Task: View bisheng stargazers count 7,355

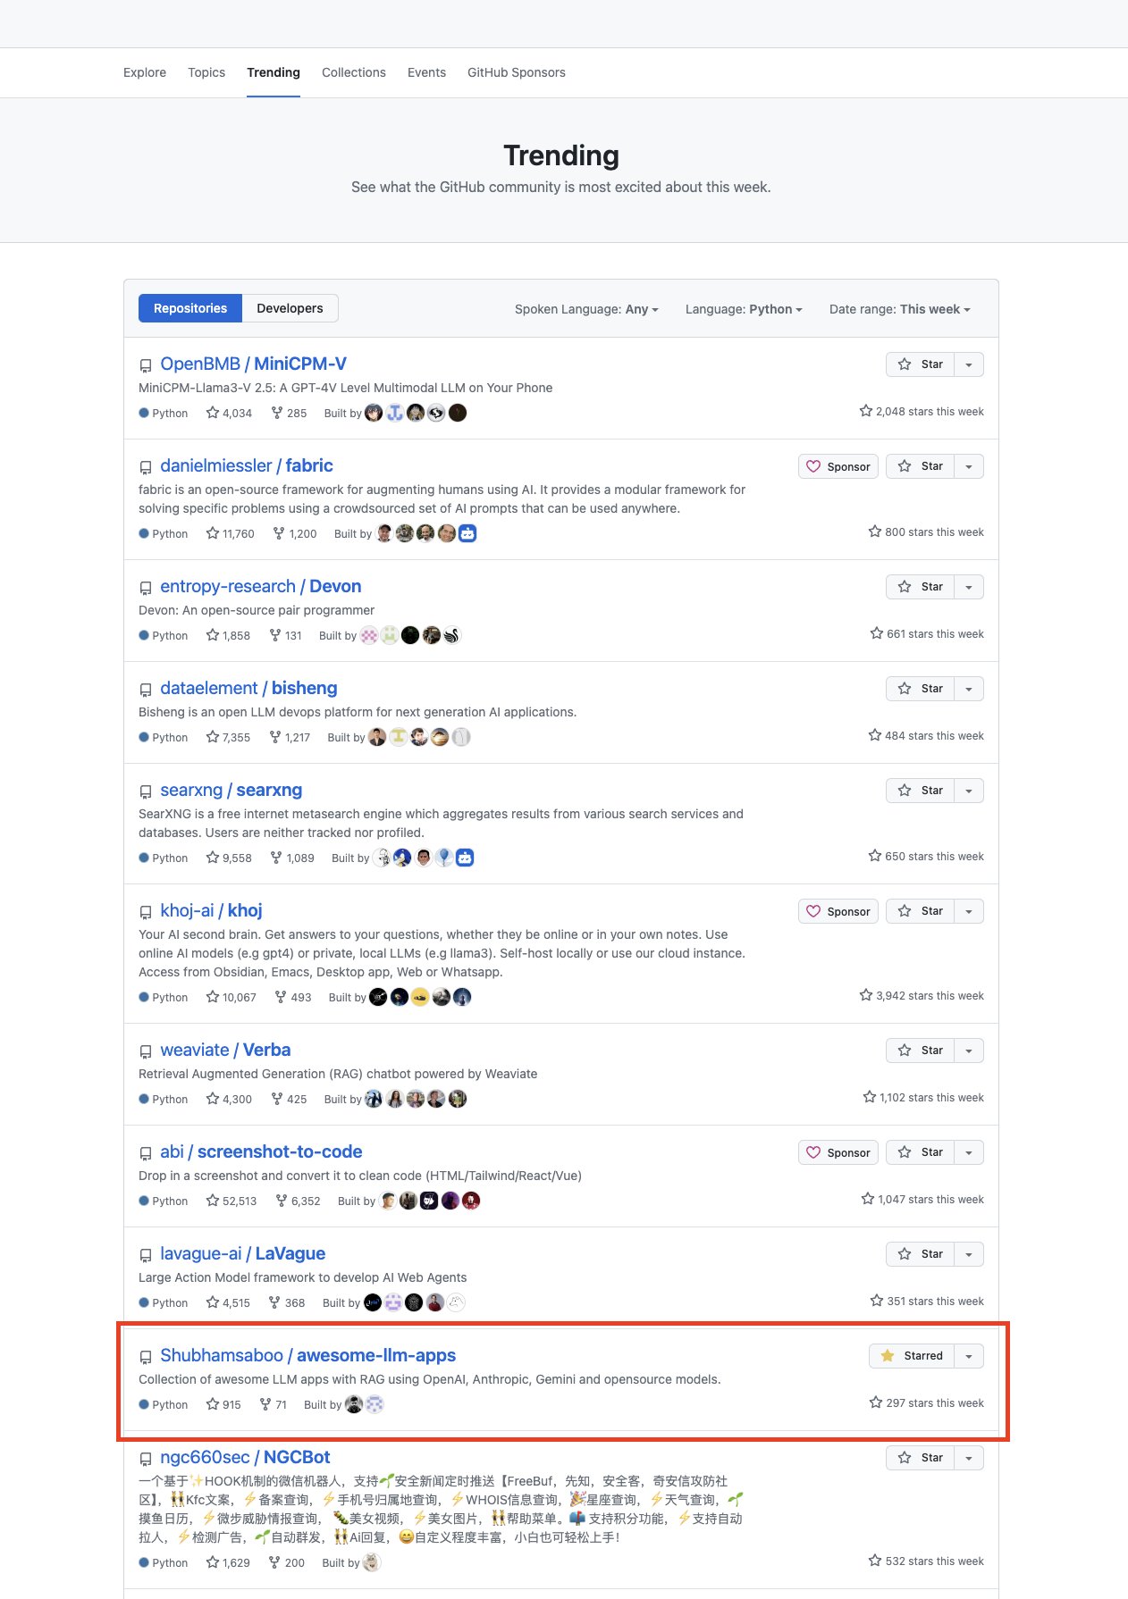Action: [229, 737]
